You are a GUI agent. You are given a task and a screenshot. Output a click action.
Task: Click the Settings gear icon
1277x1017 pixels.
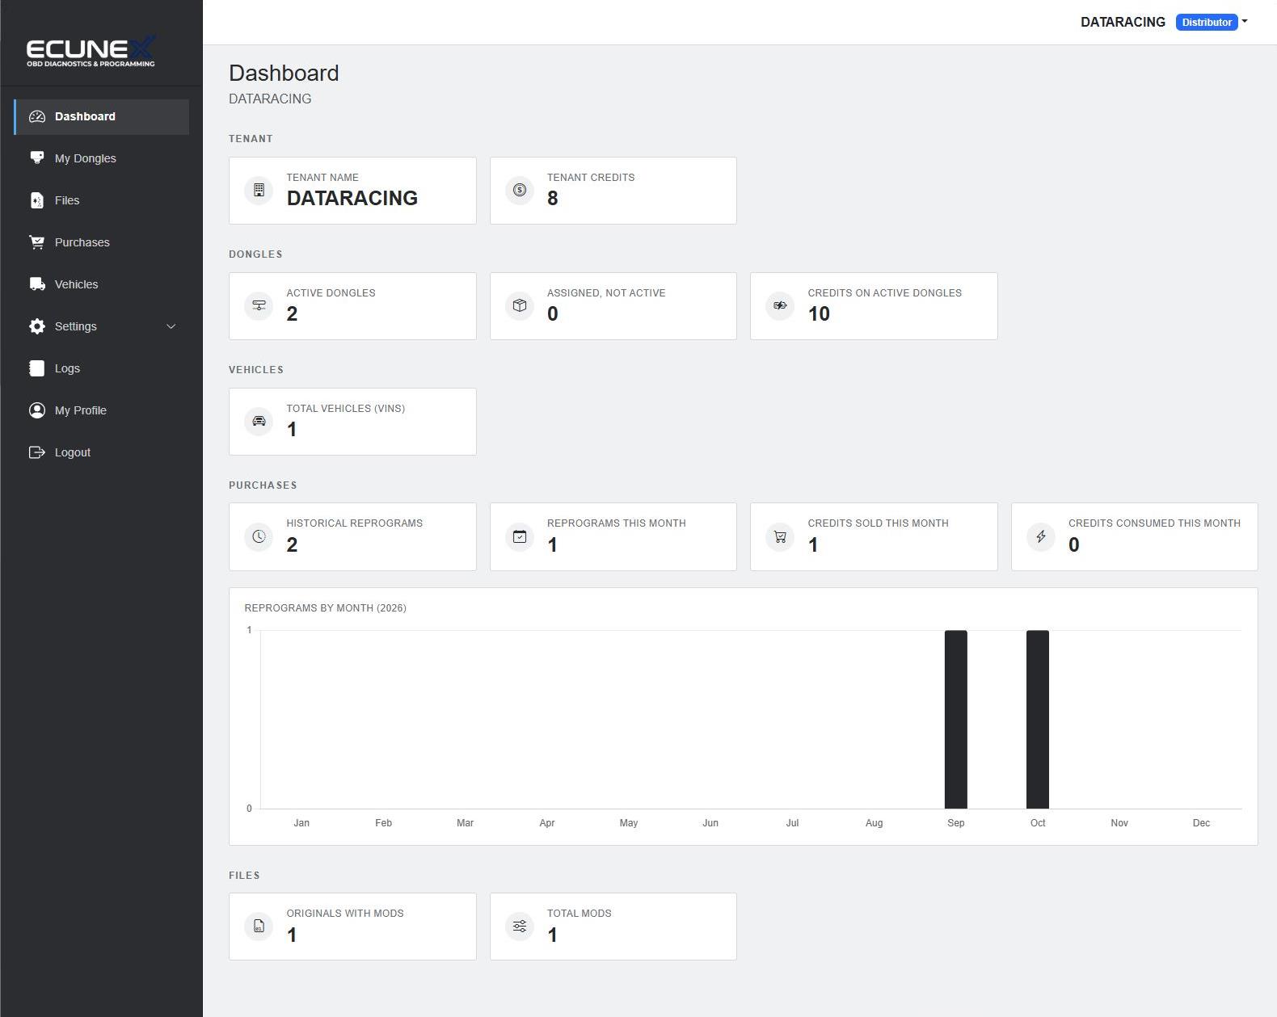click(37, 326)
